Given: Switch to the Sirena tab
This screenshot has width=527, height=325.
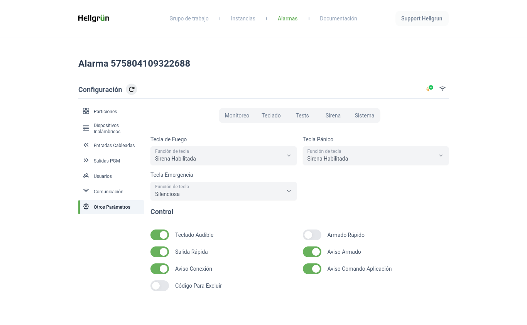Looking at the screenshot, I should point(333,116).
